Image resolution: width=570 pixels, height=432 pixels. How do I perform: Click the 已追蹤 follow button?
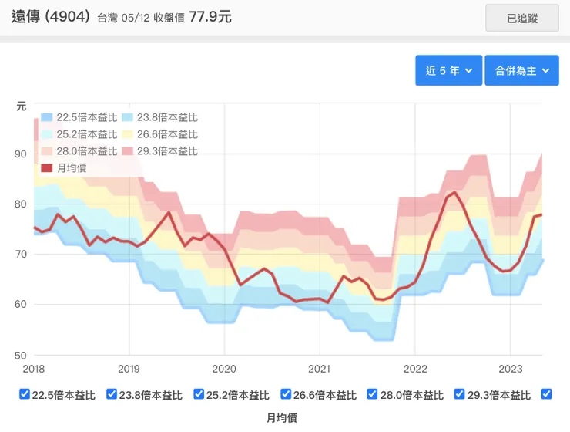[522, 19]
